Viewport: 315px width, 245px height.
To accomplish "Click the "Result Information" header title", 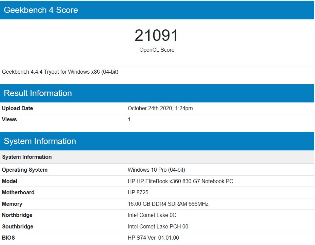I will click(38, 93).
